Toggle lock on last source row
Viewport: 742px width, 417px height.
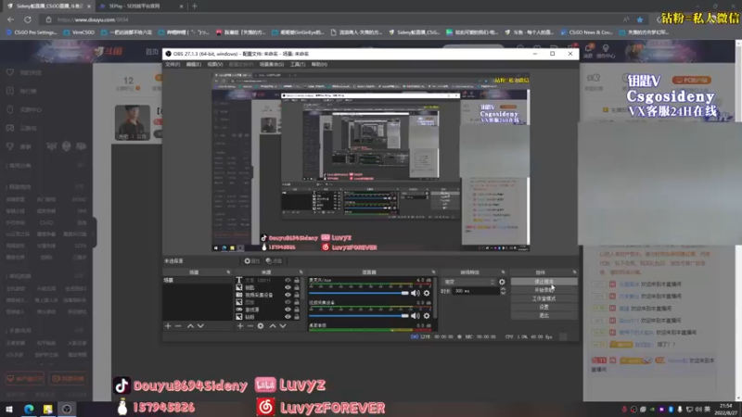297,317
